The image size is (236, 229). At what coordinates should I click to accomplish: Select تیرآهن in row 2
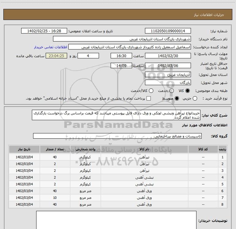144,164
